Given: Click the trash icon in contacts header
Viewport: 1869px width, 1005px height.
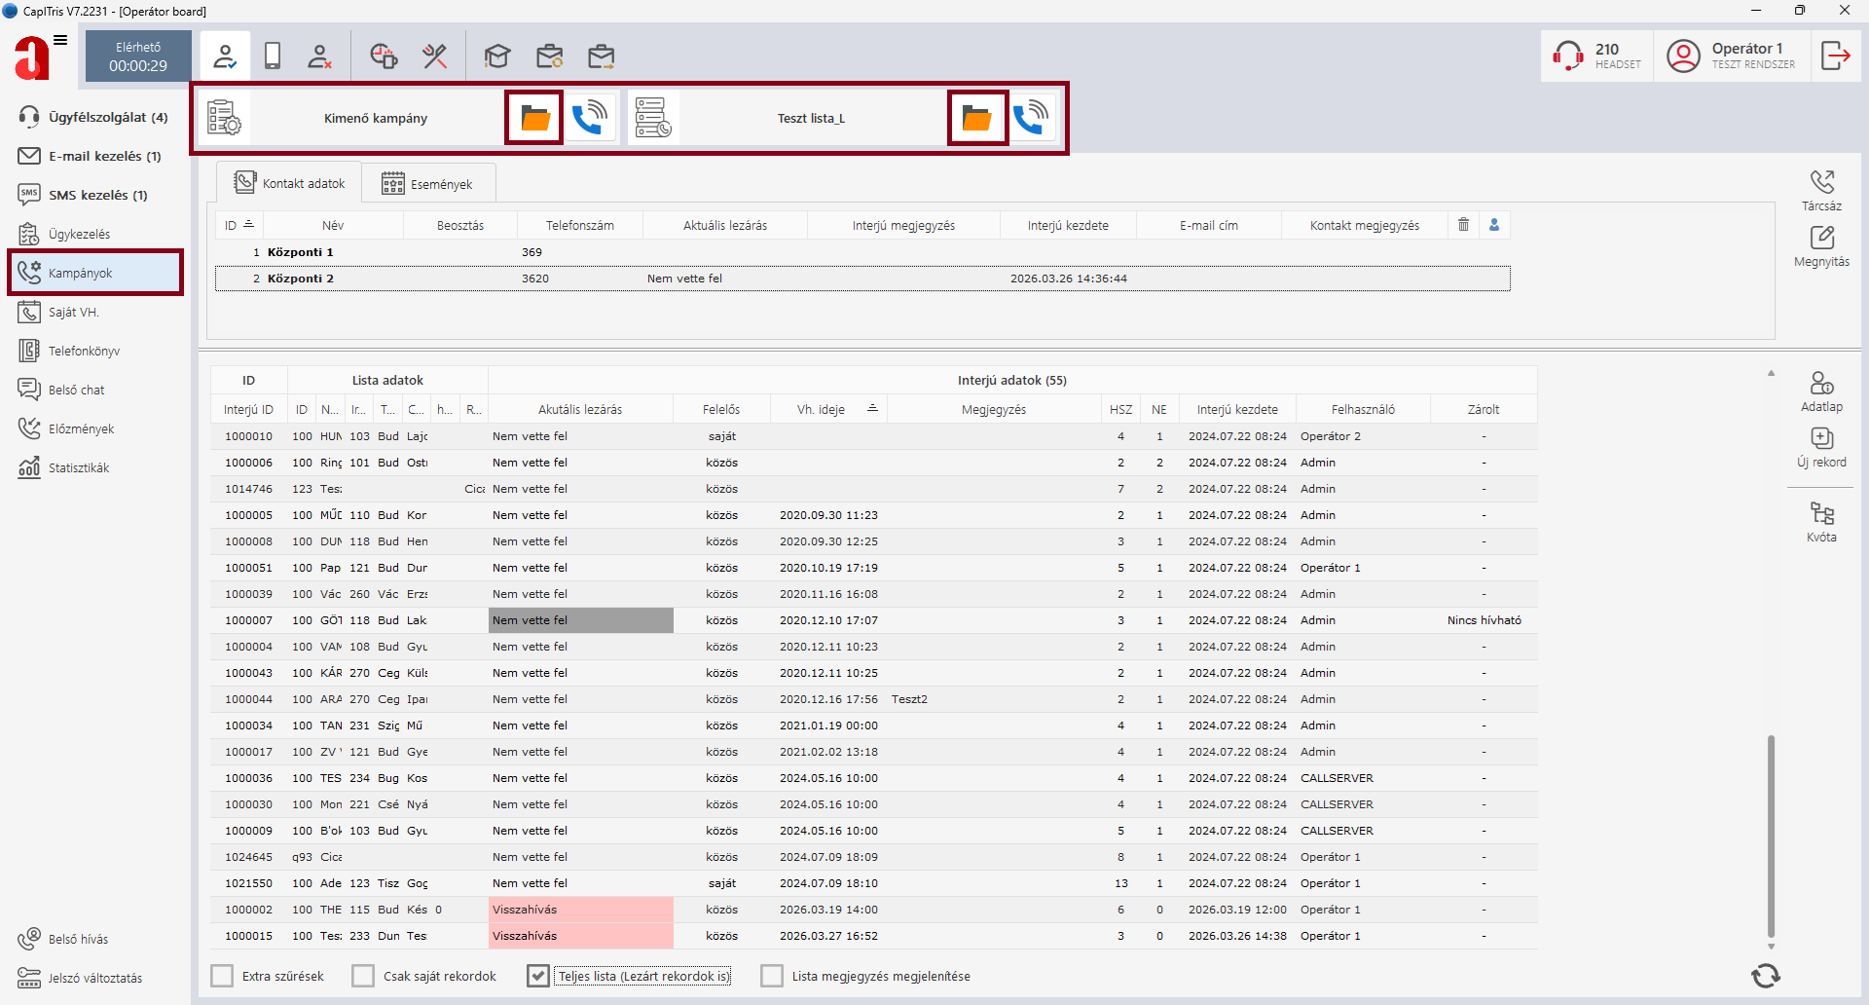Looking at the screenshot, I should pyautogui.click(x=1463, y=225).
